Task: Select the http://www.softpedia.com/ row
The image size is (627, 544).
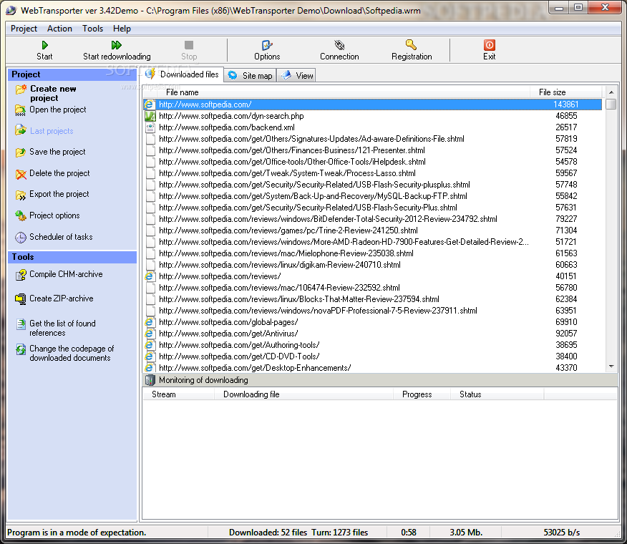Action: 373,105
